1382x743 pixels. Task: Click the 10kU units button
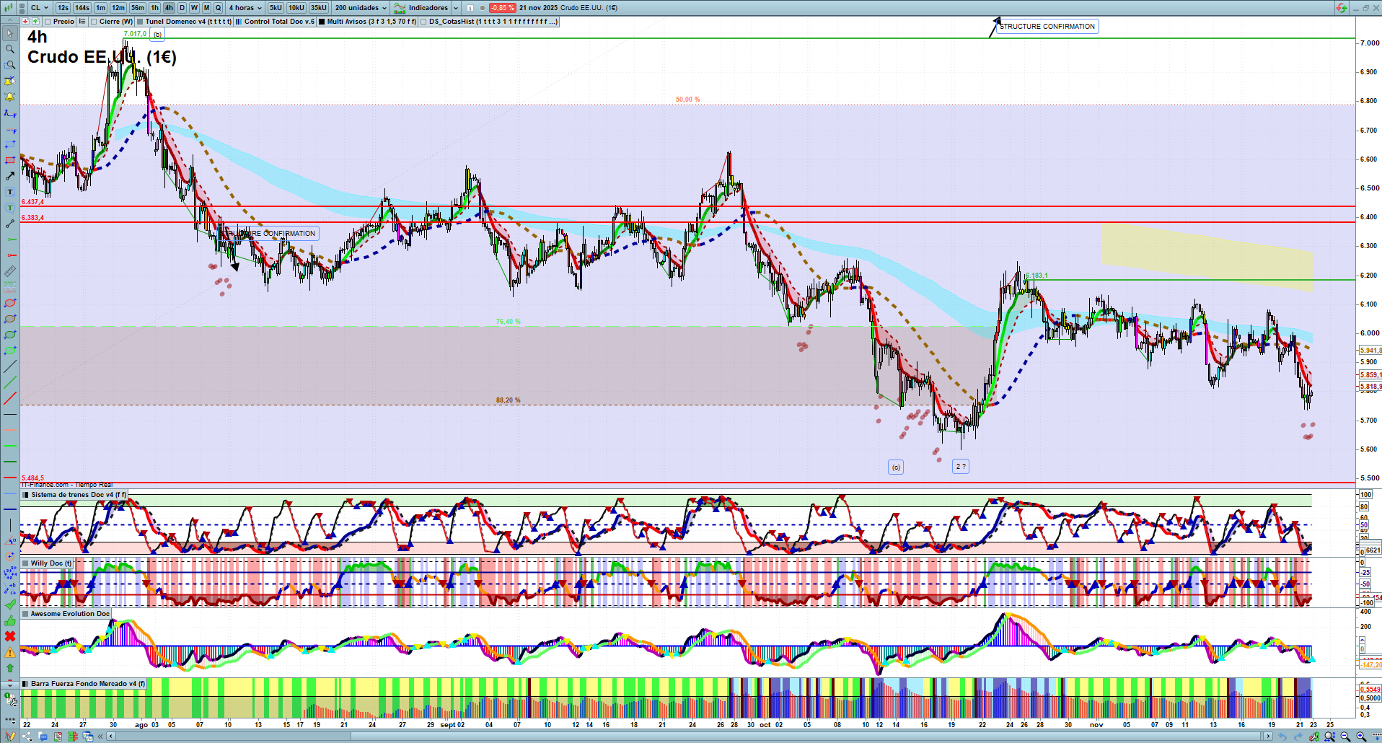click(296, 8)
